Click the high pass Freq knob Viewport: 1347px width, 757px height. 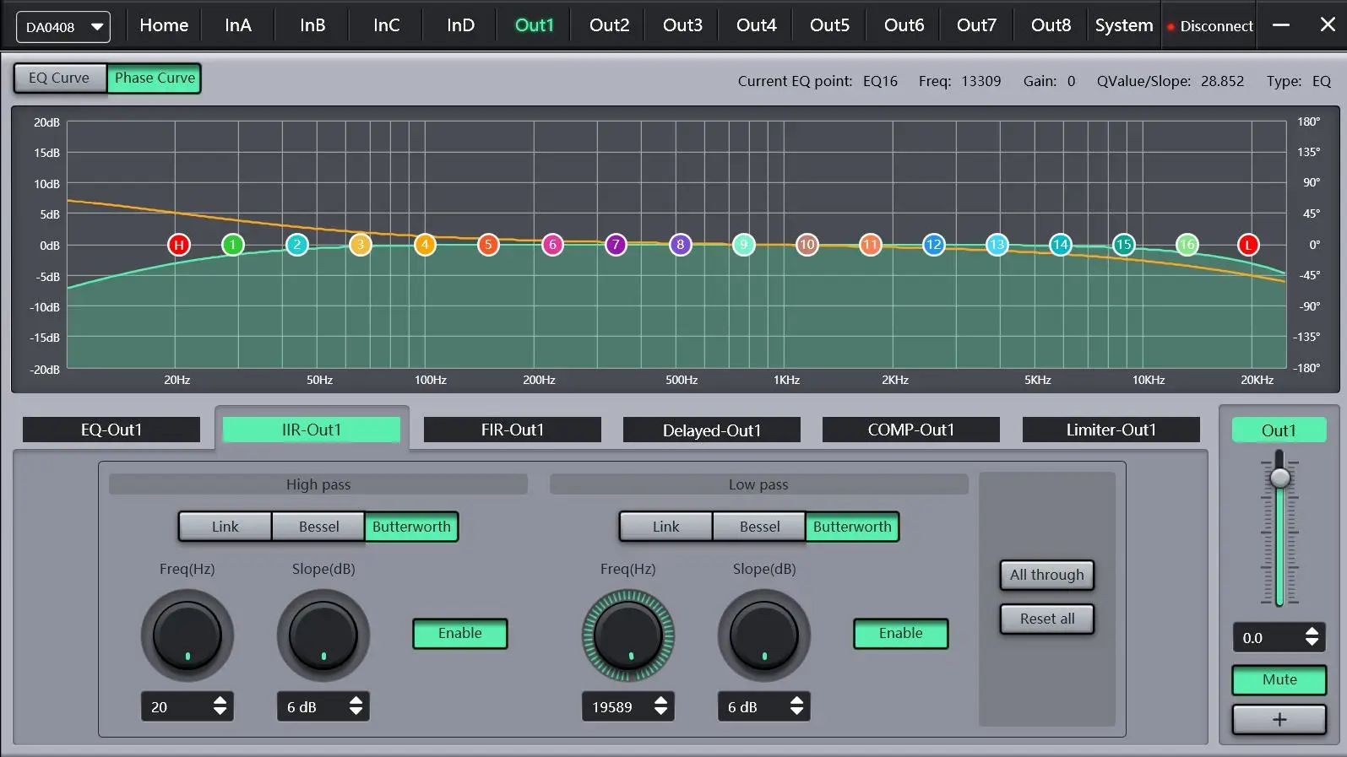click(x=187, y=635)
